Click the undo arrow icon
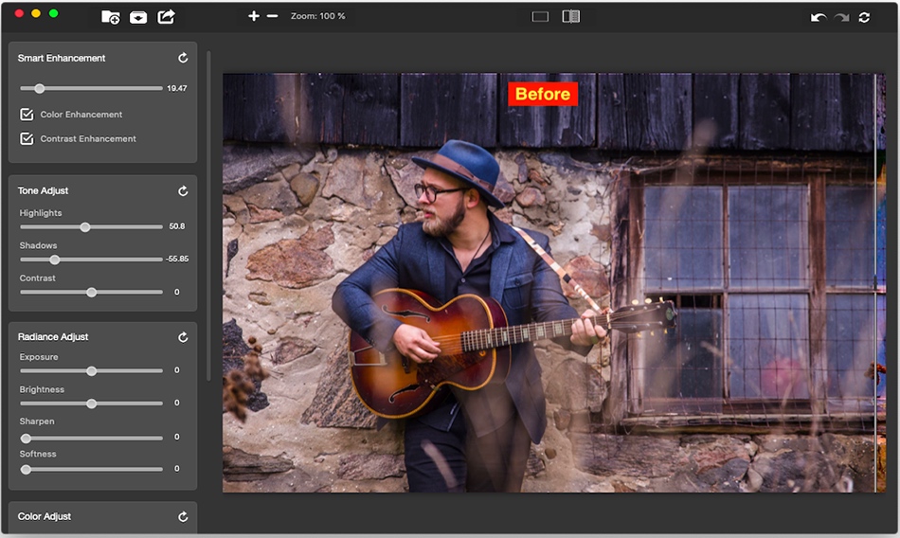The width and height of the screenshot is (900, 538). [819, 17]
